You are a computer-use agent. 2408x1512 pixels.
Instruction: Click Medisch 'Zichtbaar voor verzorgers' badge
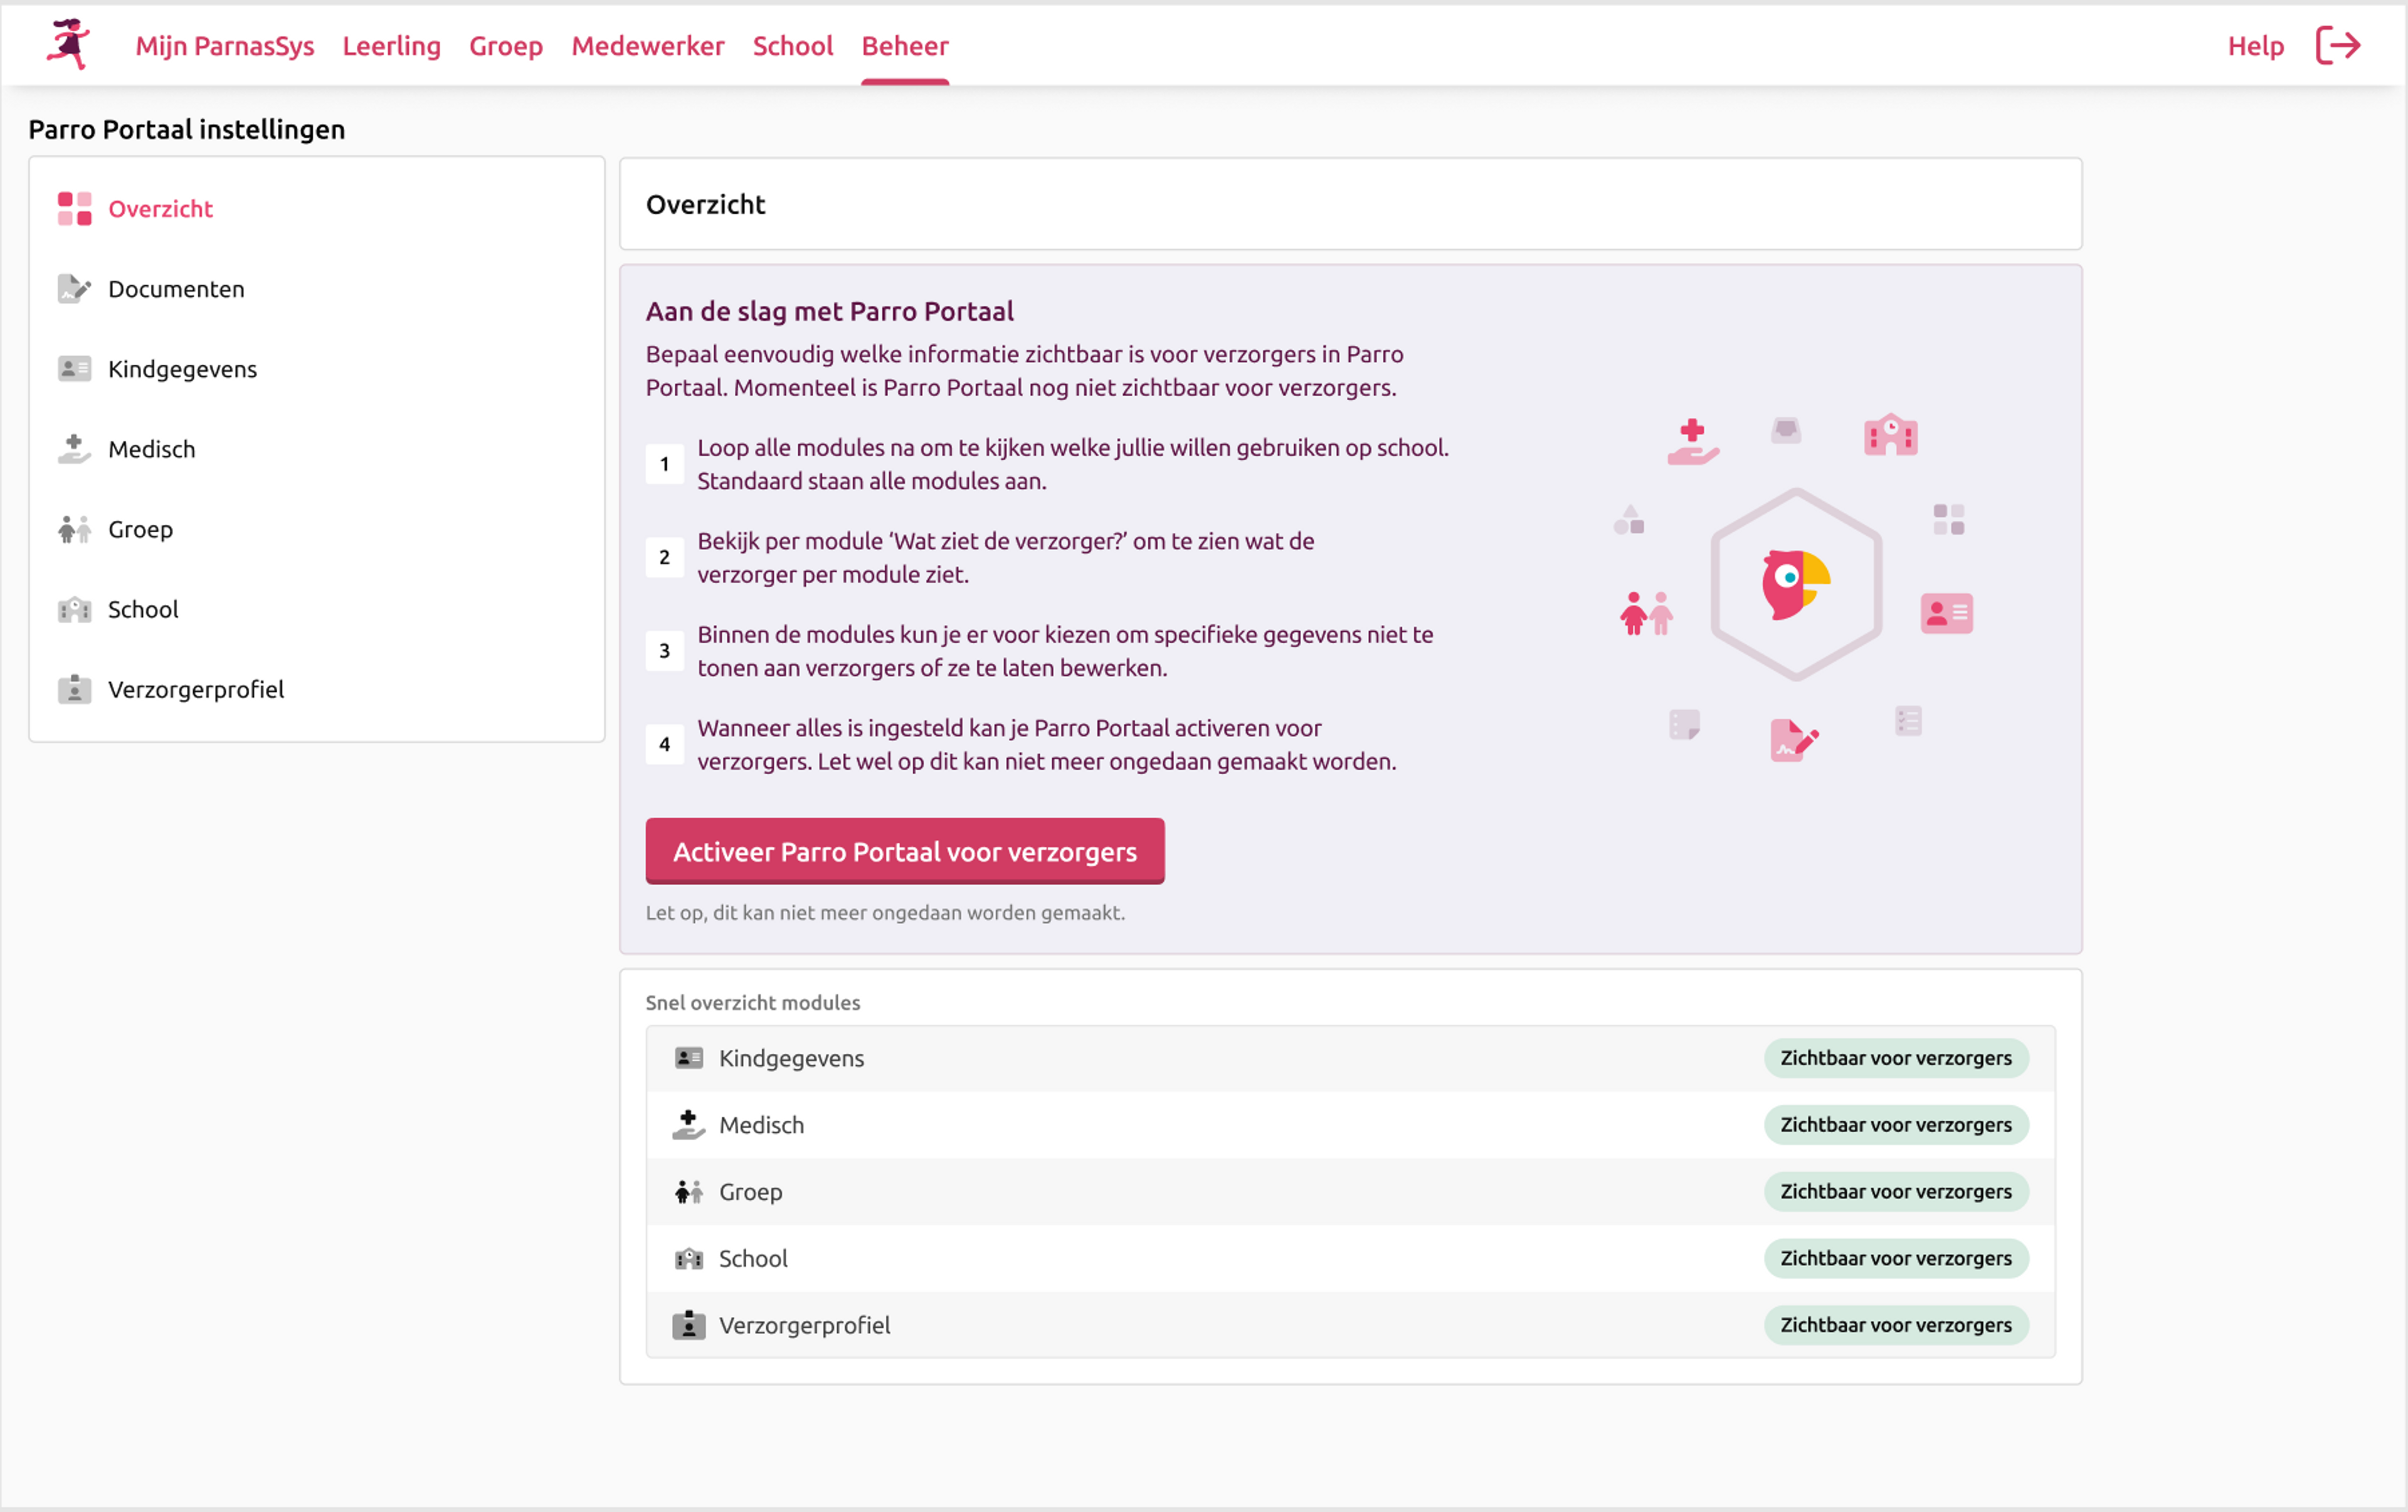[x=1895, y=1124]
